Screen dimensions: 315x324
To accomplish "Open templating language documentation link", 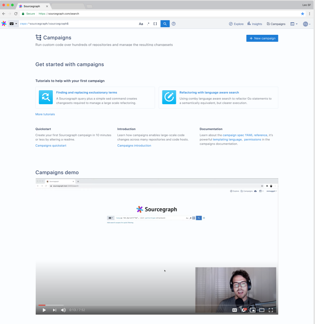I will pos(227,139).
